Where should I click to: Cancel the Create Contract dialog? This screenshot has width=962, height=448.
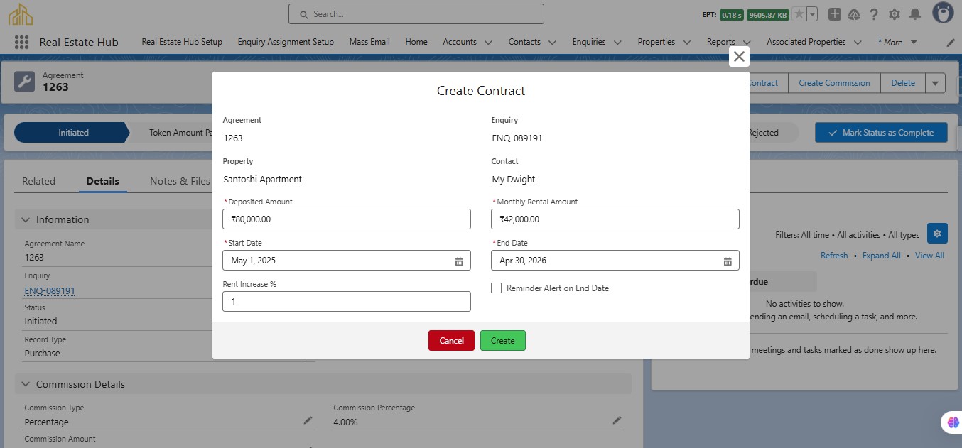pos(451,341)
